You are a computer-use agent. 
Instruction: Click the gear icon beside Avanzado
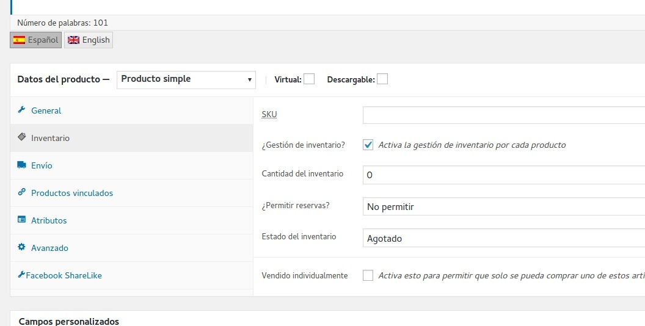pyautogui.click(x=21, y=247)
